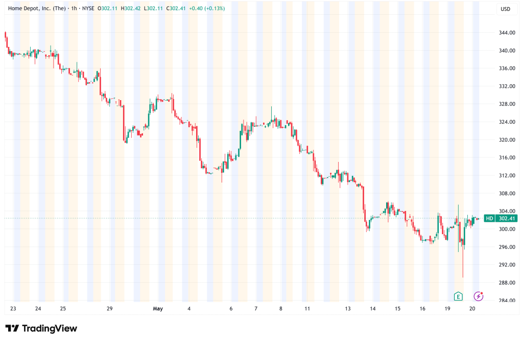Click date 16 on the time axis

point(422,309)
